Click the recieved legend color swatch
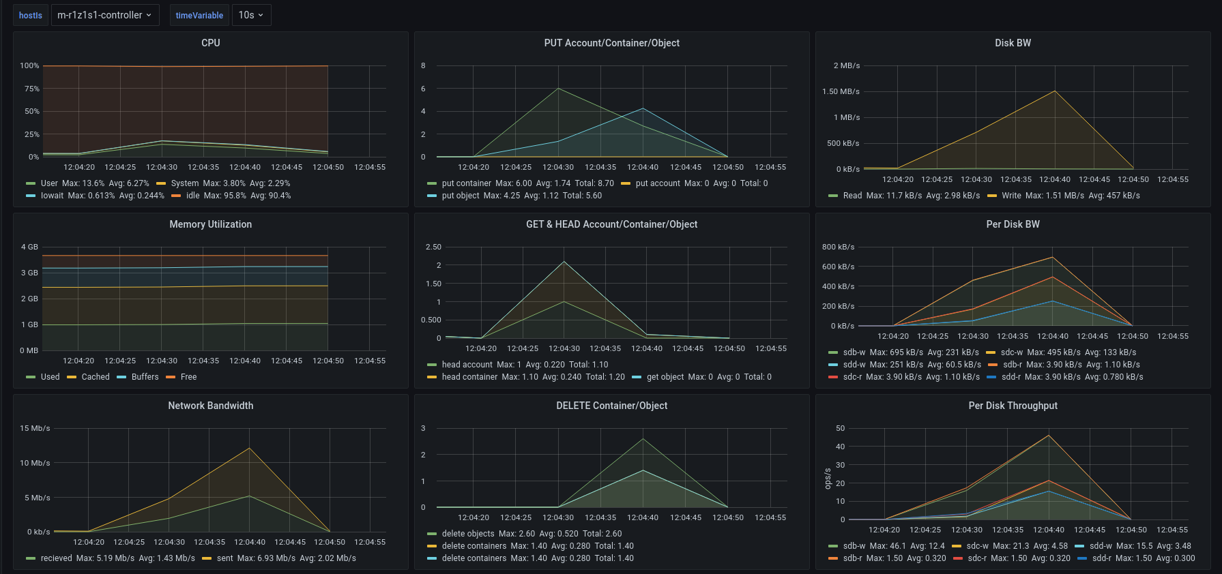This screenshot has width=1222, height=574. pyautogui.click(x=31, y=558)
